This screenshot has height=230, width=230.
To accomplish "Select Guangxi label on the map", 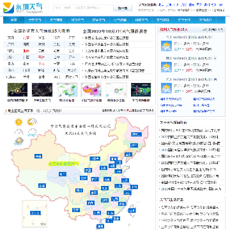I will (97, 213).
